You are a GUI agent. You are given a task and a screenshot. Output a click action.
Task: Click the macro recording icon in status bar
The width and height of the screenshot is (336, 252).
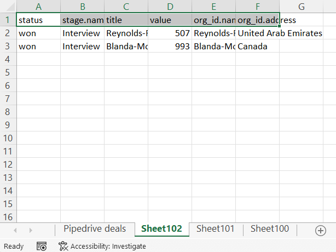pyautogui.click(x=42, y=246)
